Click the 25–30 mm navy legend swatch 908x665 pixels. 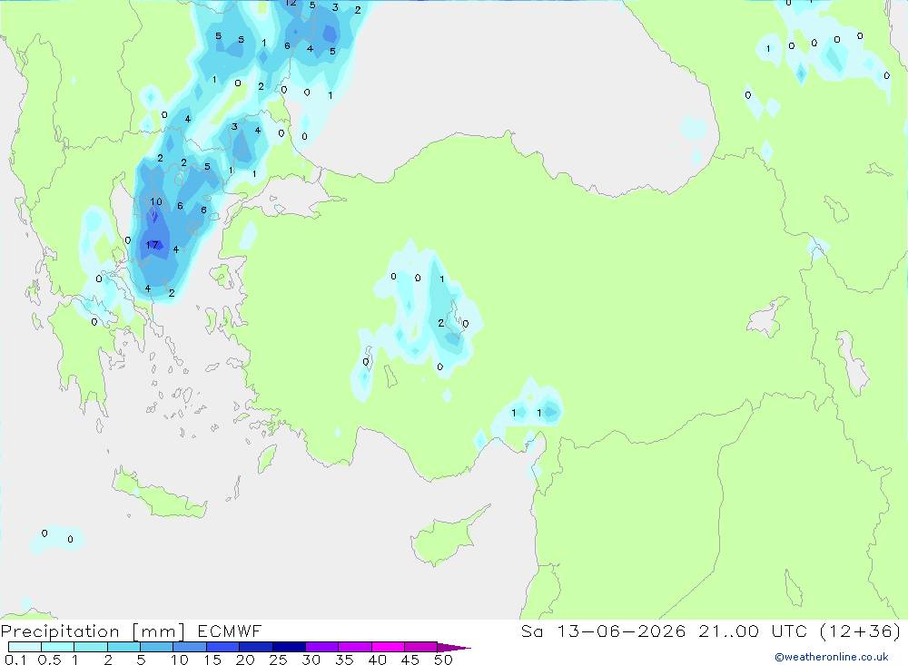click(x=289, y=647)
